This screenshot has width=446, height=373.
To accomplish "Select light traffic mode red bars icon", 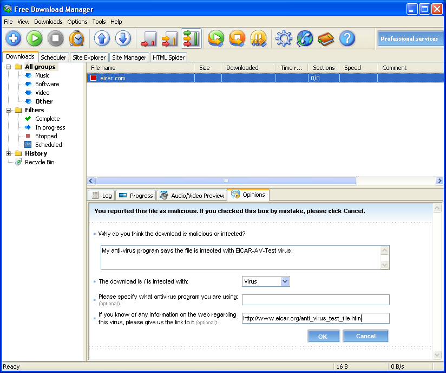I will pyautogui.click(x=148, y=38).
